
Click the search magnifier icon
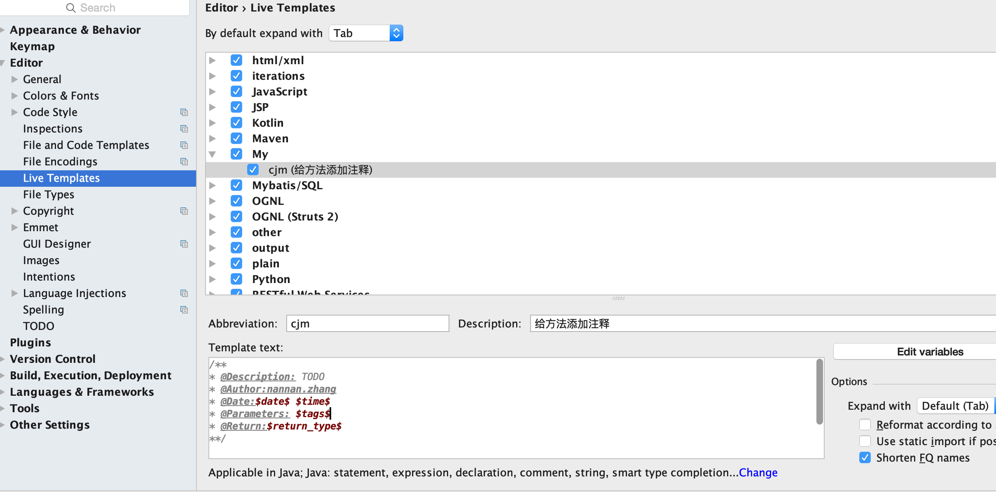click(x=71, y=8)
